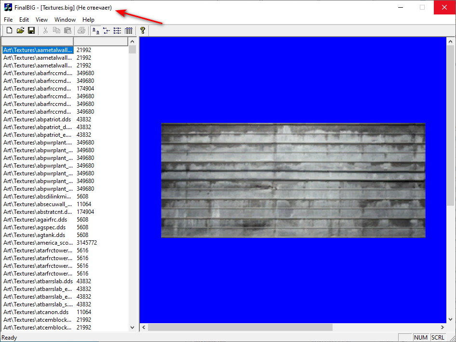The image size is (456, 342).
Task: Select Art\Textures\agairfrc.dds entry
Action: 36,219
